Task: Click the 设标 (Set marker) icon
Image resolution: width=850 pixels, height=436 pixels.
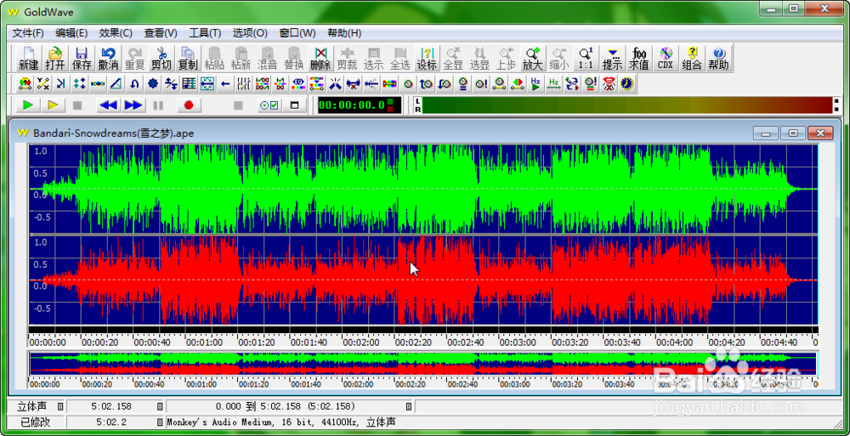Action: tap(427, 59)
